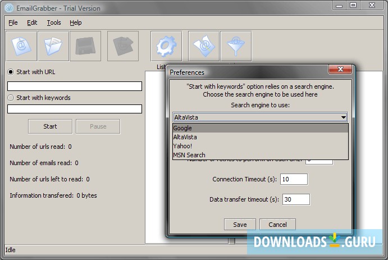
Task: Click the Data transfer timeout field
Action: coord(296,199)
